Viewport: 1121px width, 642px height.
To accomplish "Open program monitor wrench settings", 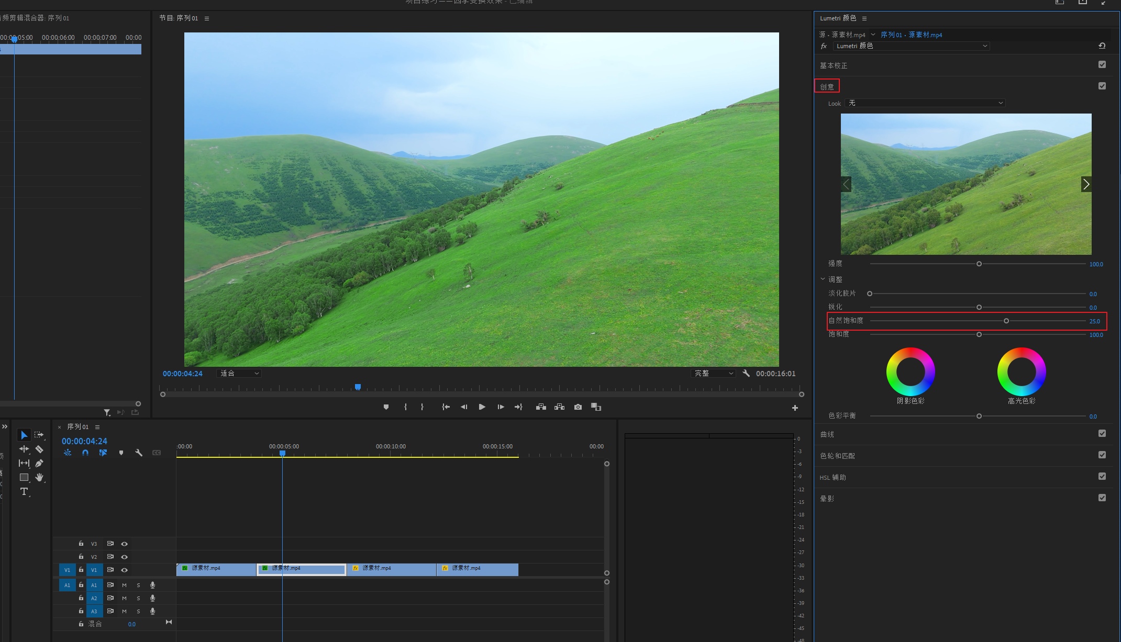I will 746,374.
